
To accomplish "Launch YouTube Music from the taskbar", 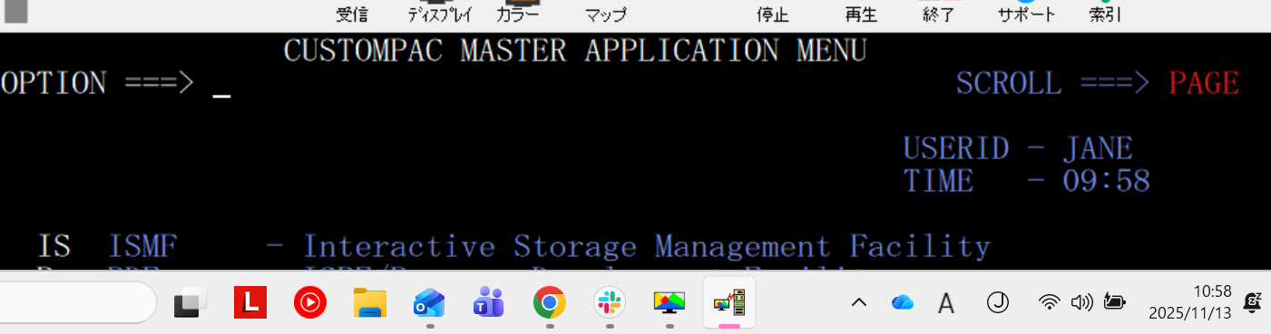I will tap(310, 303).
